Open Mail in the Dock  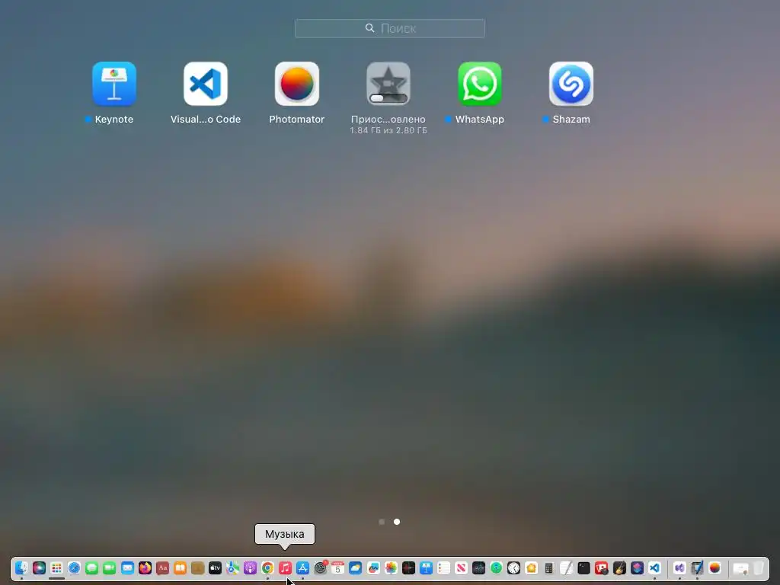coord(127,567)
